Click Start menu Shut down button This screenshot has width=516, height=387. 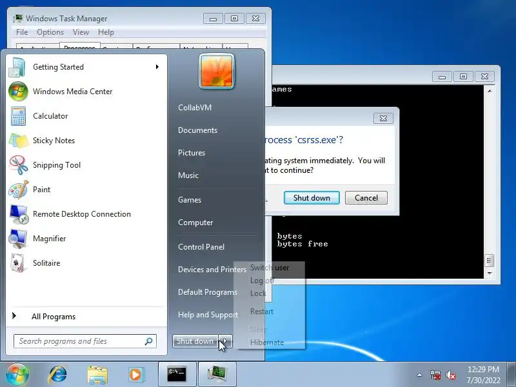click(x=195, y=341)
